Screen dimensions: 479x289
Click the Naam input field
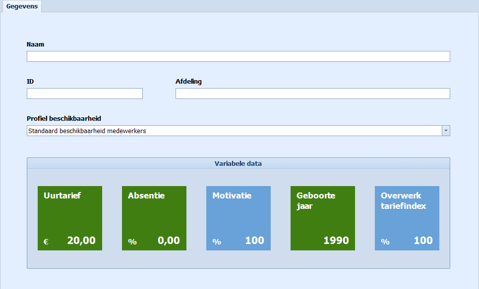239,56
